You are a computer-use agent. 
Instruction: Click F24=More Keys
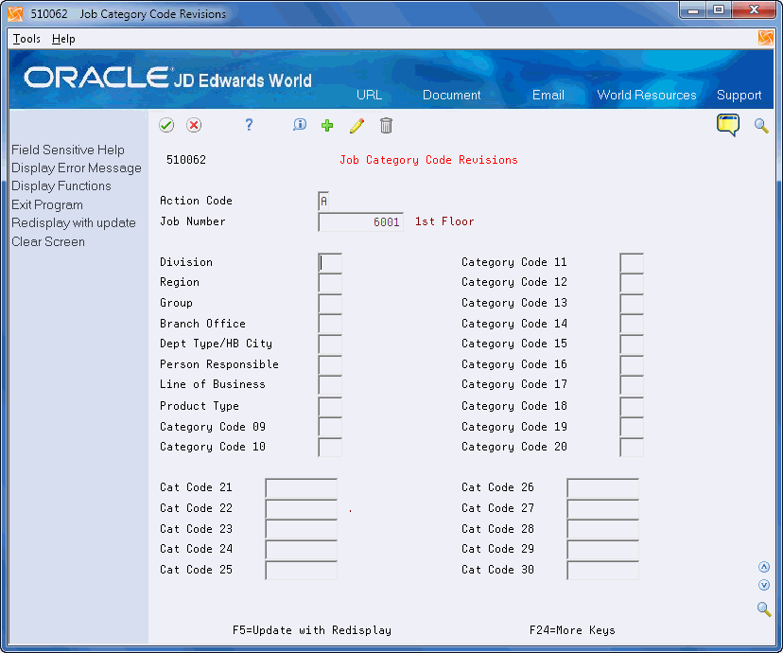point(572,630)
